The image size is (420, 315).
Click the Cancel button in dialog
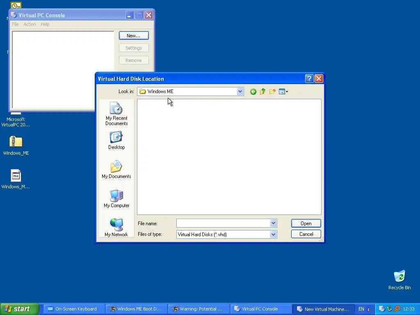tap(306, 234)
